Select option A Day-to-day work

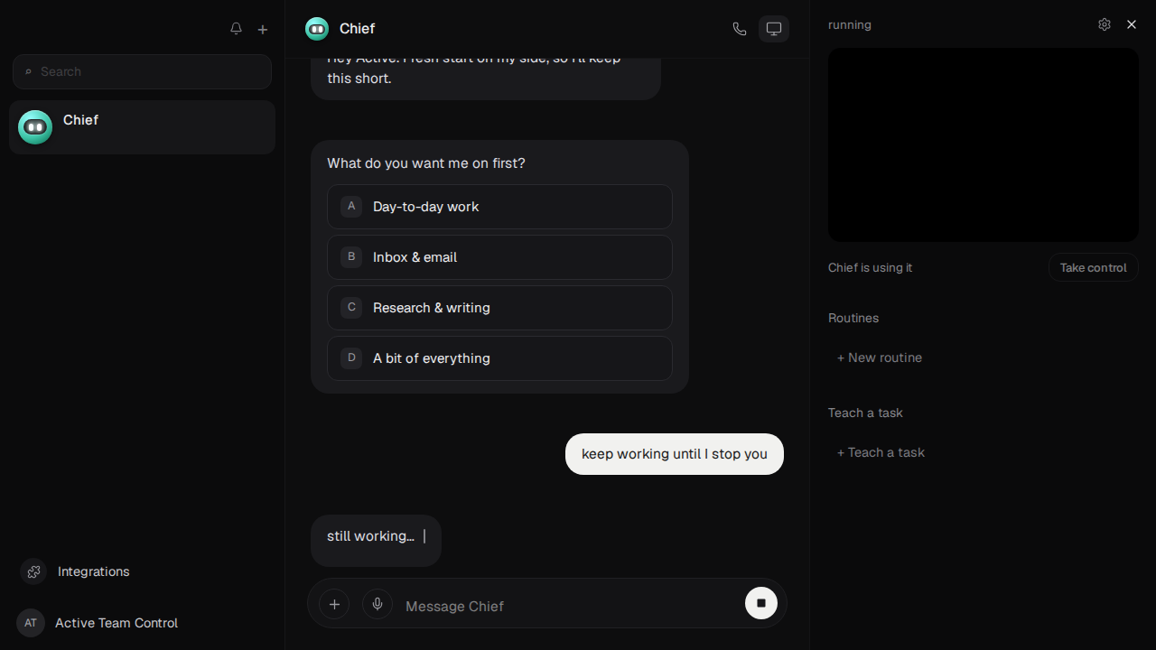[499, 207]
